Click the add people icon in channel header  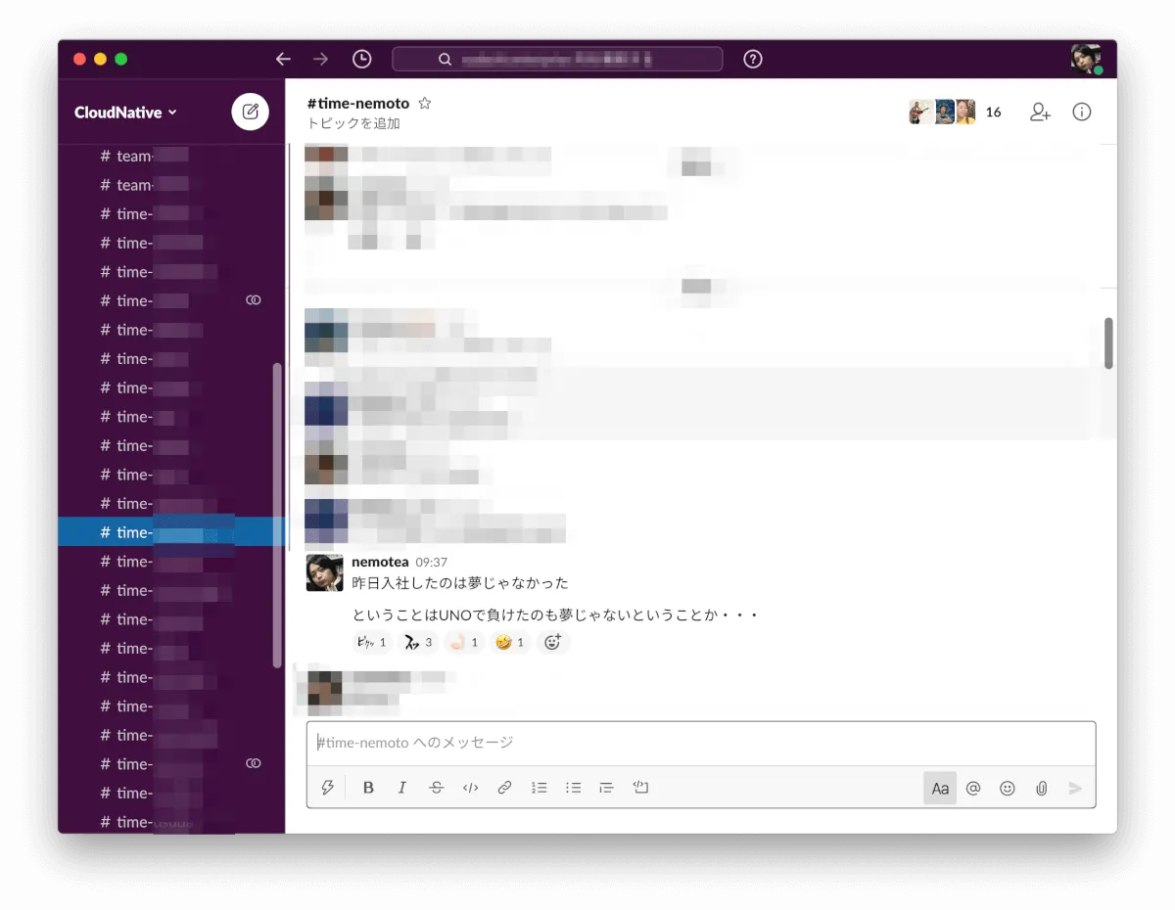click(x=1040, y=113)
